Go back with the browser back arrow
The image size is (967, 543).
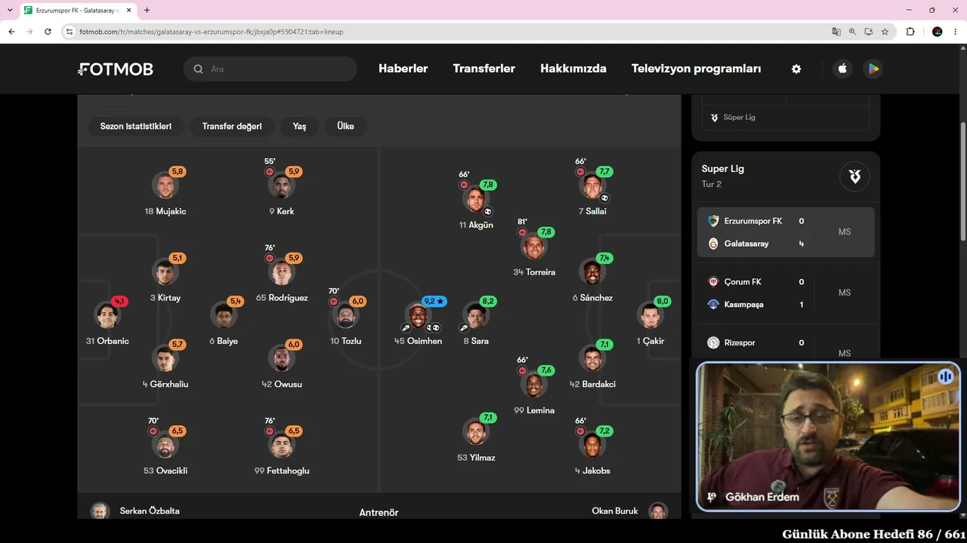(11, 32)
